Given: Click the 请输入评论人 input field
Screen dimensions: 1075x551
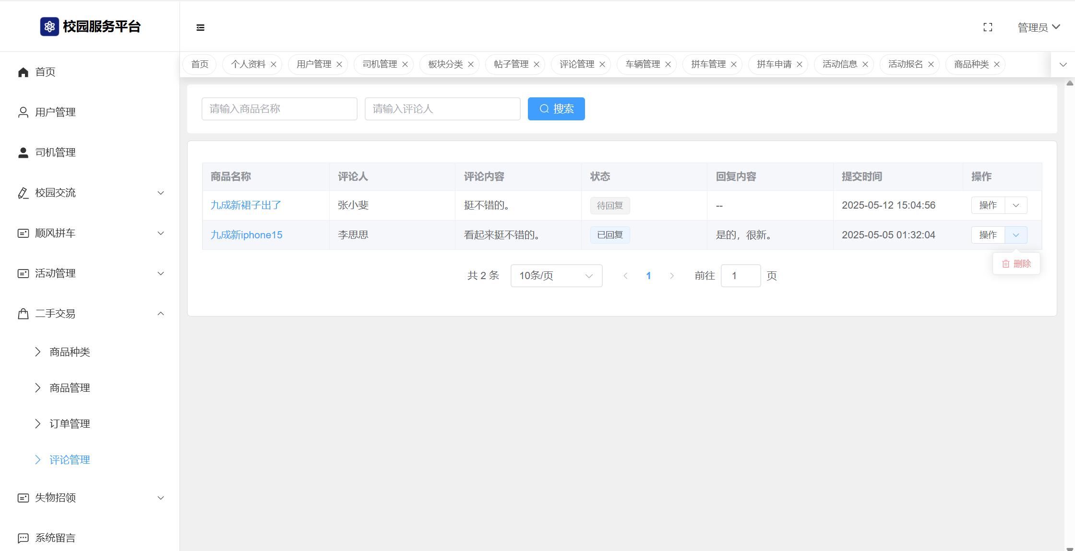Looking at the screenshot, I should pyautogui.click(x=442, y=109).
